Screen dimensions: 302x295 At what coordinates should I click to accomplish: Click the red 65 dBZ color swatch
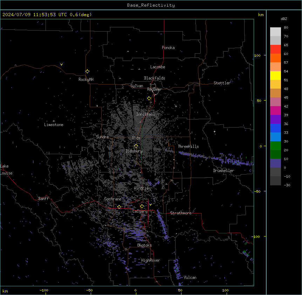point(275,49)
